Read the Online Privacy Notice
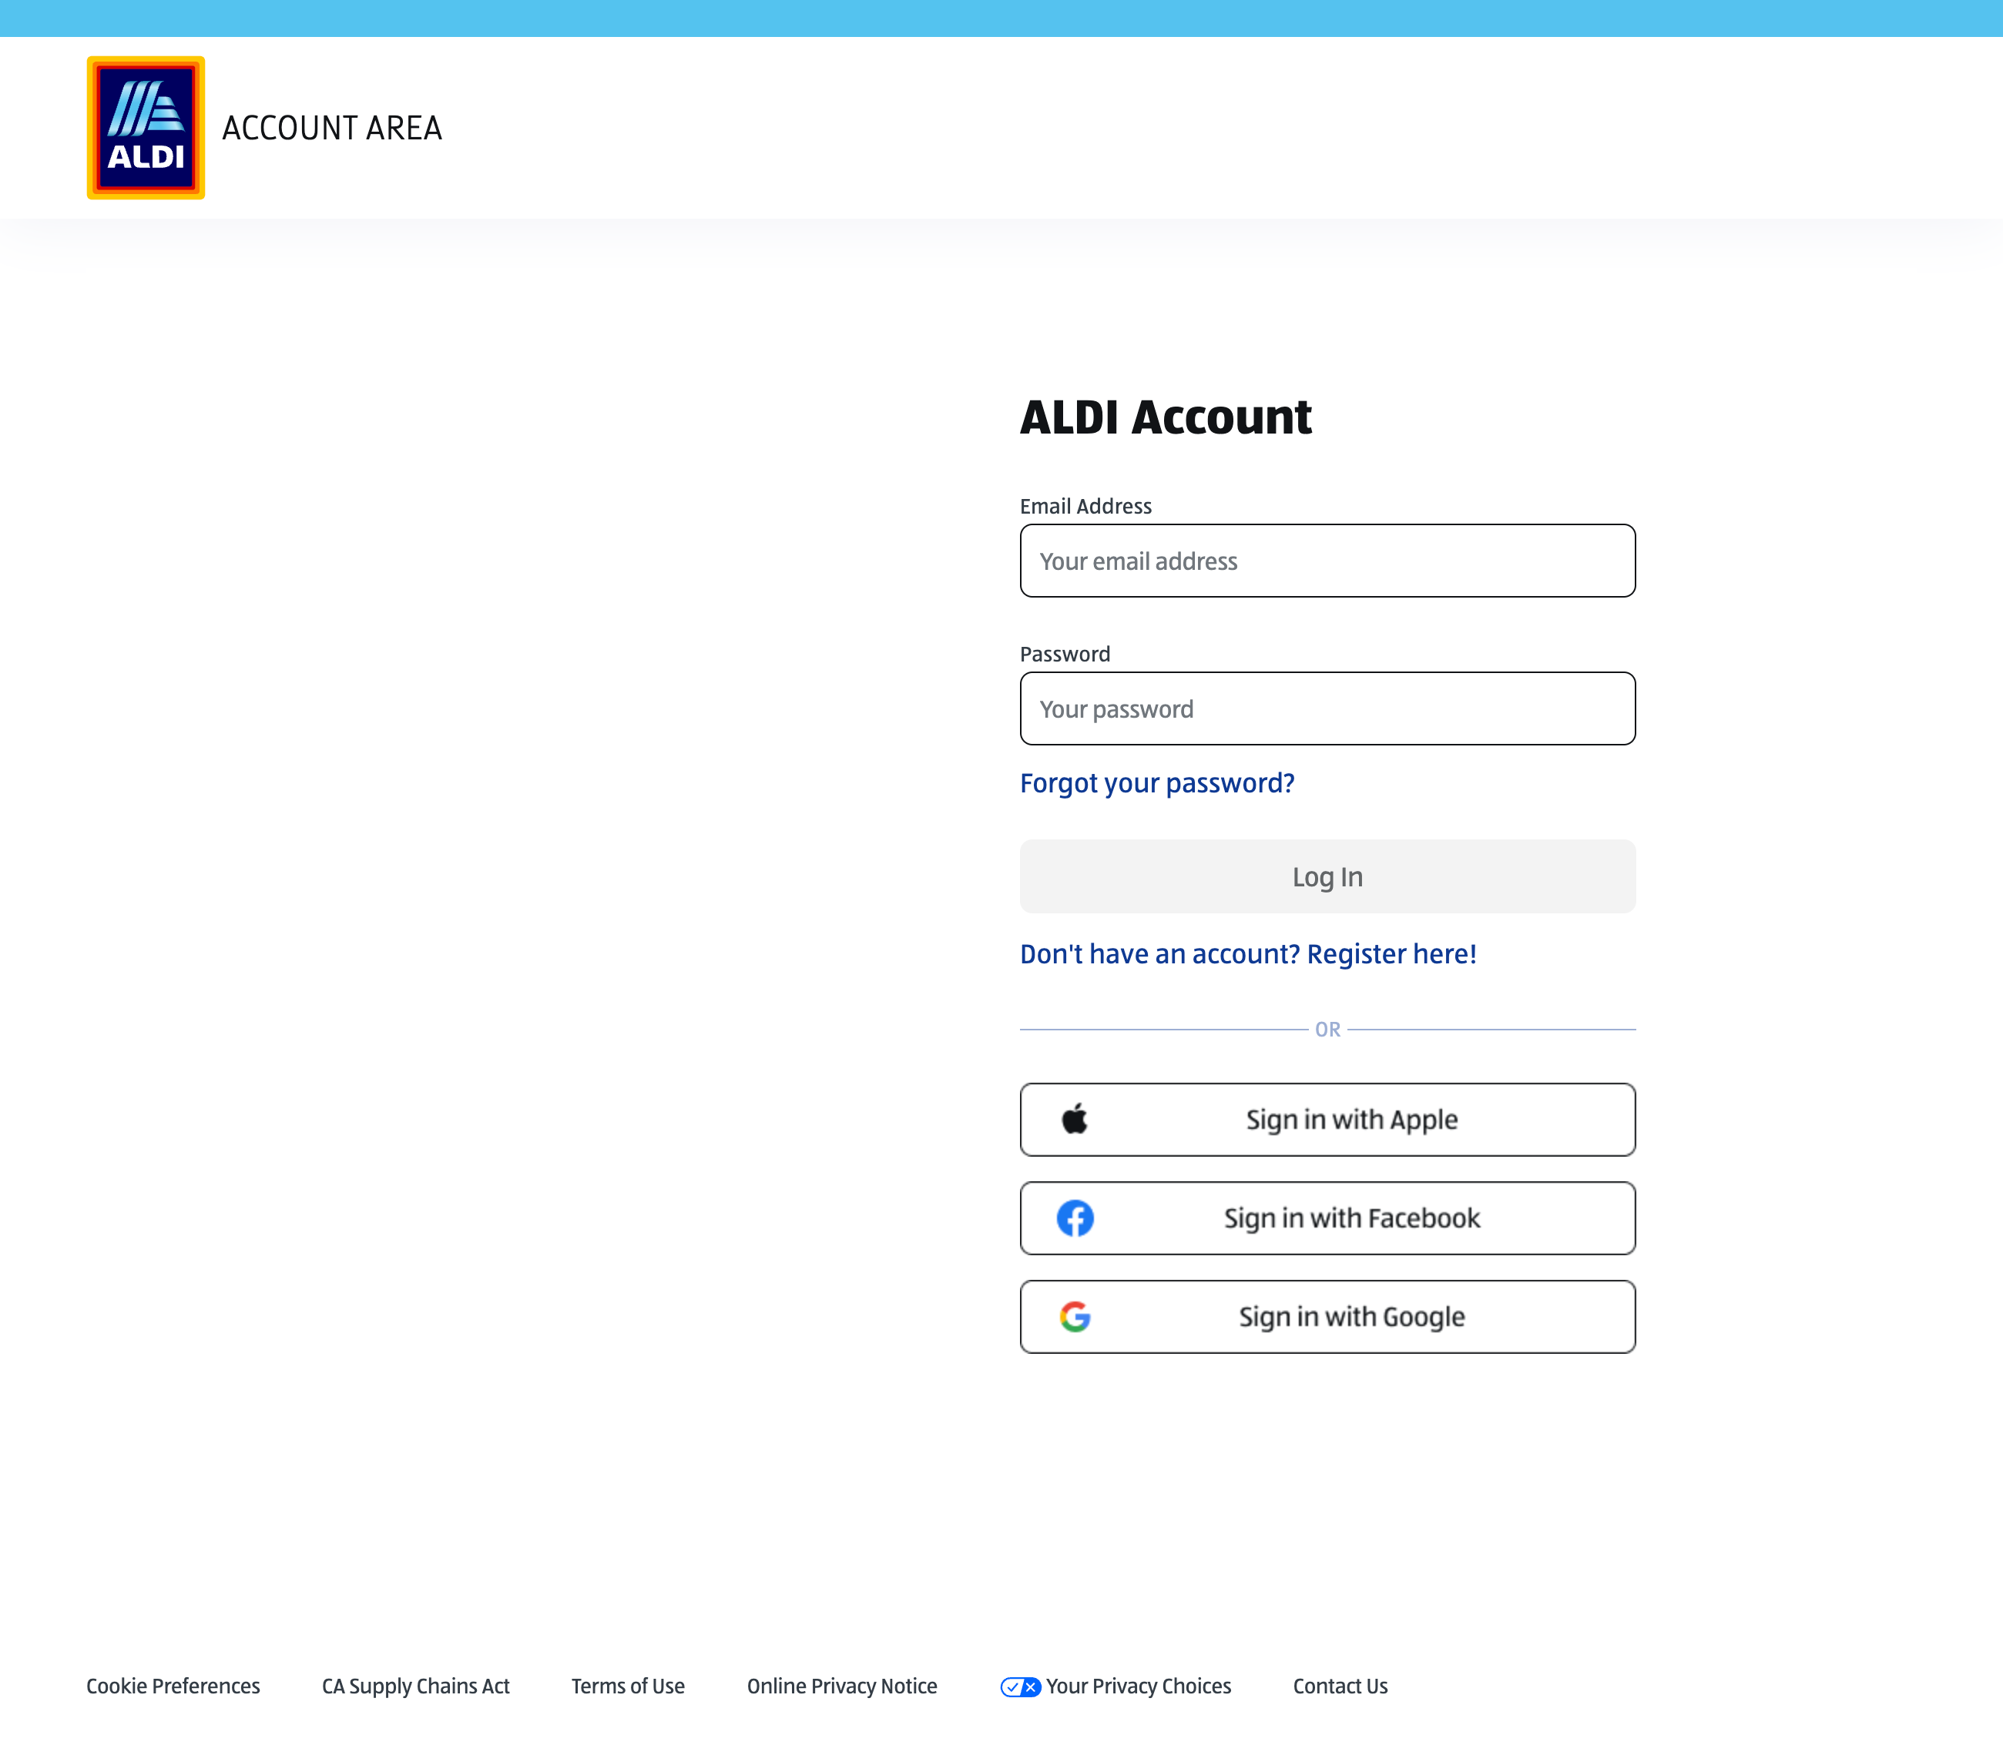The height and width of the screenshot is (1745, 2003). pos(842,1686)
